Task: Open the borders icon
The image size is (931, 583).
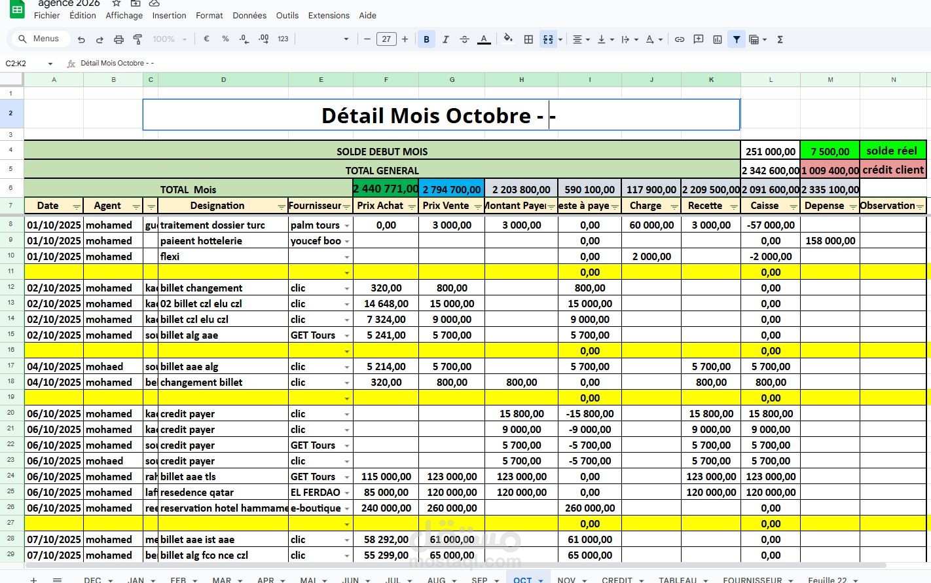Action: (x=528, y=39)
